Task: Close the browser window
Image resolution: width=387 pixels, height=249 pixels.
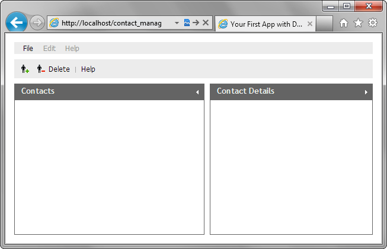Action: coord(369,6)
